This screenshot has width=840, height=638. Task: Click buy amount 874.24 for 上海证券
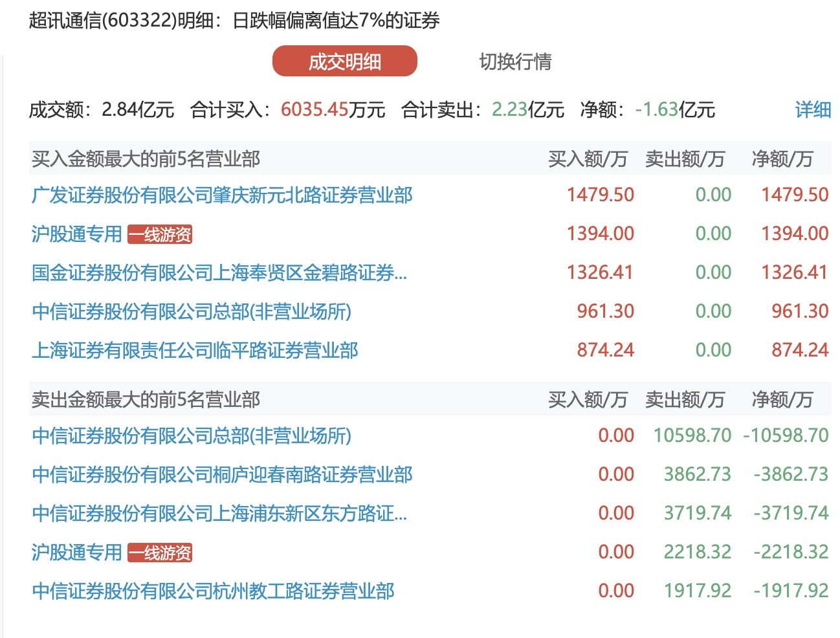pyautogui.click(x=606, y=350)
